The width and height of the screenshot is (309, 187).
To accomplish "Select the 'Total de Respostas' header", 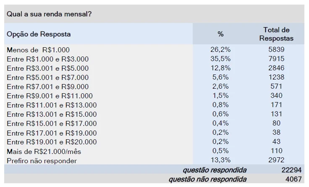I will coord(276,34).
